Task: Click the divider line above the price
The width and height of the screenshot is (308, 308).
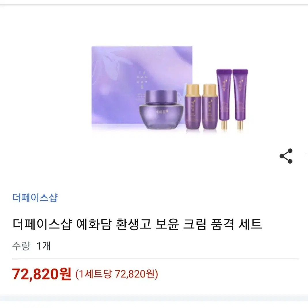Action: [x=155, y=259]
